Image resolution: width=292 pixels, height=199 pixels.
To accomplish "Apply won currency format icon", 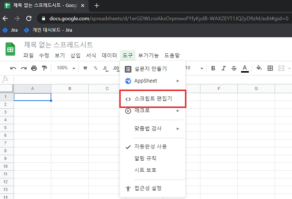I will tap(85, 68).
